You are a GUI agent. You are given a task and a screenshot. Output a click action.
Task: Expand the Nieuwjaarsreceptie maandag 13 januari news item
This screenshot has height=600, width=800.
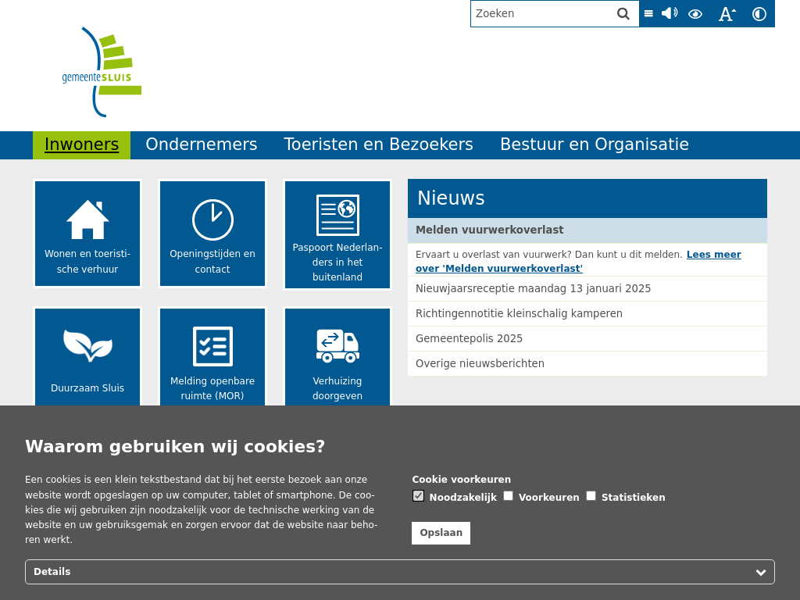533,289
